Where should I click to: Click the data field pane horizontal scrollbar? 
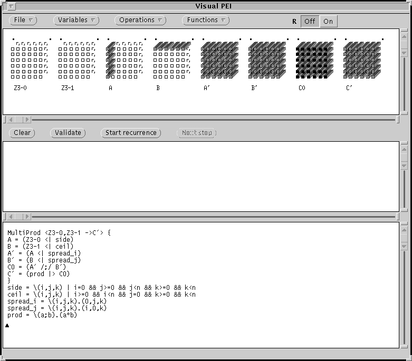(211, 120)
